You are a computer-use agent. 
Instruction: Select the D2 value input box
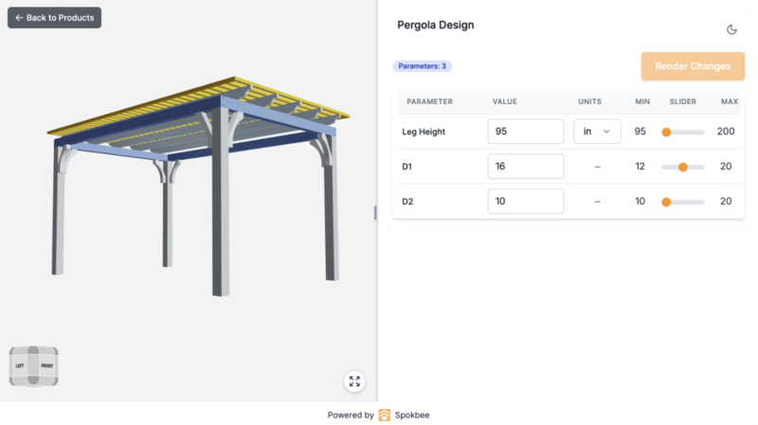click(x=525, y=202)
